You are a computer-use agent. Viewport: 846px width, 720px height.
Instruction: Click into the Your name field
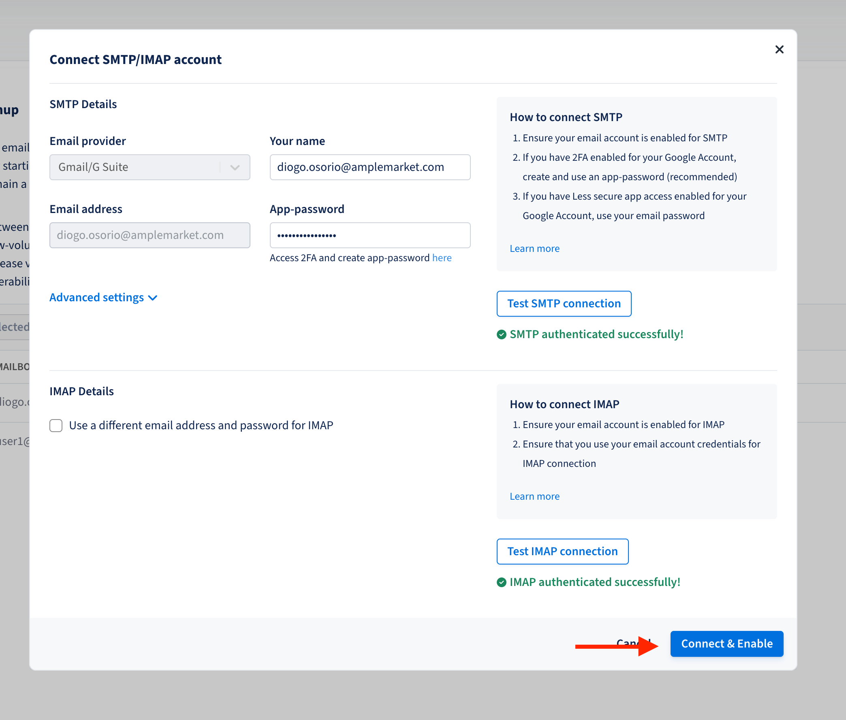coord(370,167)
